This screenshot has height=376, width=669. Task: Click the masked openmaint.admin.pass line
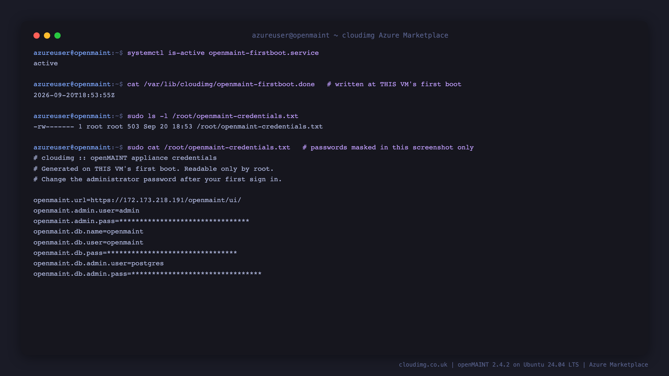coord(141,221)
